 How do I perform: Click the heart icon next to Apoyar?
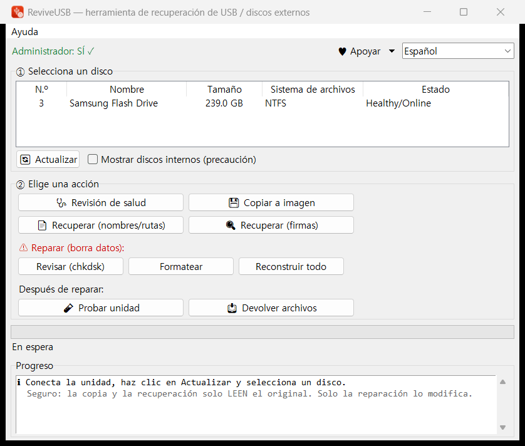tap(342, 51)
